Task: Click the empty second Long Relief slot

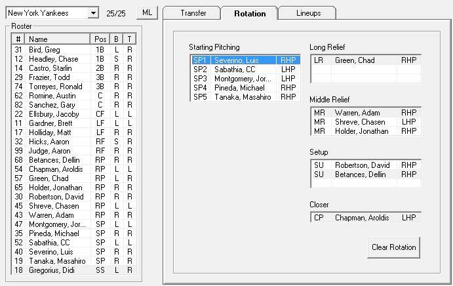Action: (365, 70)
